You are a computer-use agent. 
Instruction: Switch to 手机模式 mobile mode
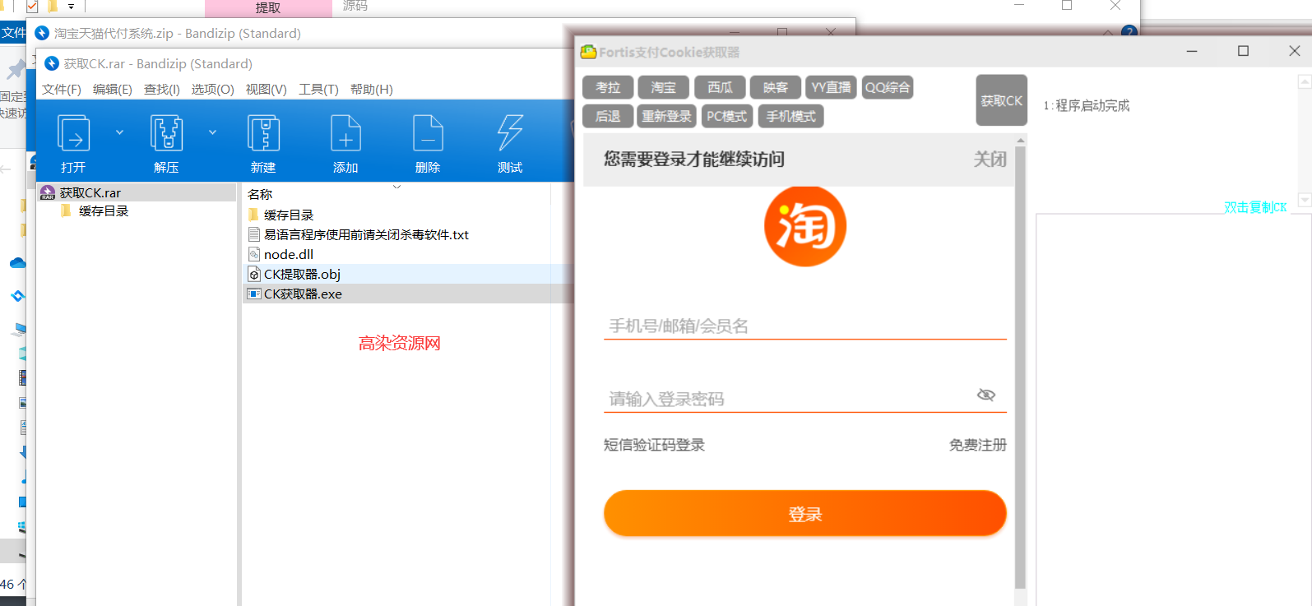point(790,117)
